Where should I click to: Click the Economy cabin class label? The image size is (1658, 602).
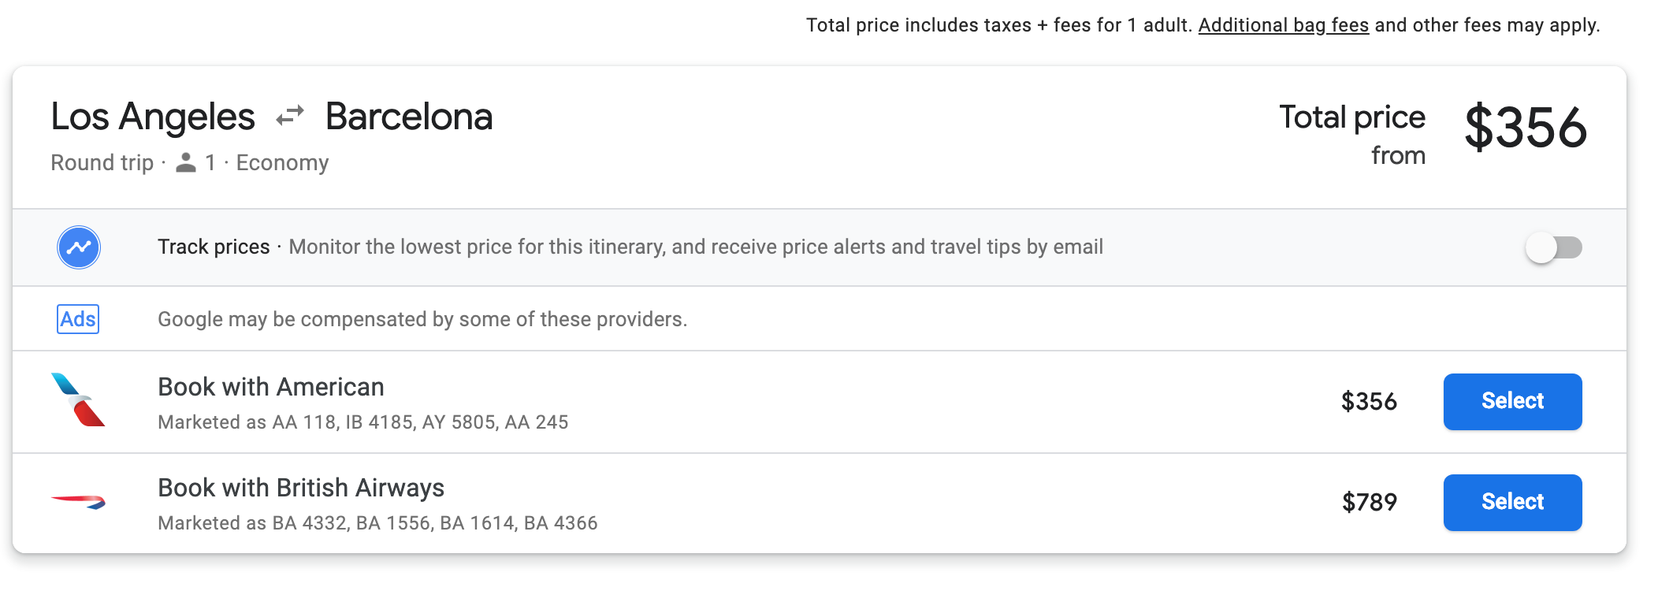[x=282, y=163]
